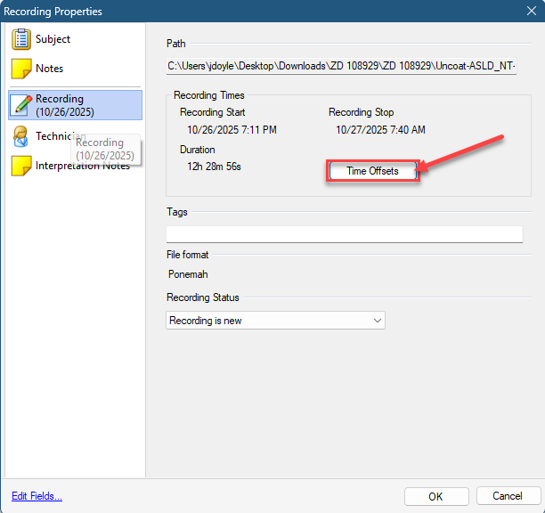
Task: Expand the Recording Status dropdown arrow
Action: coord(377,321)
